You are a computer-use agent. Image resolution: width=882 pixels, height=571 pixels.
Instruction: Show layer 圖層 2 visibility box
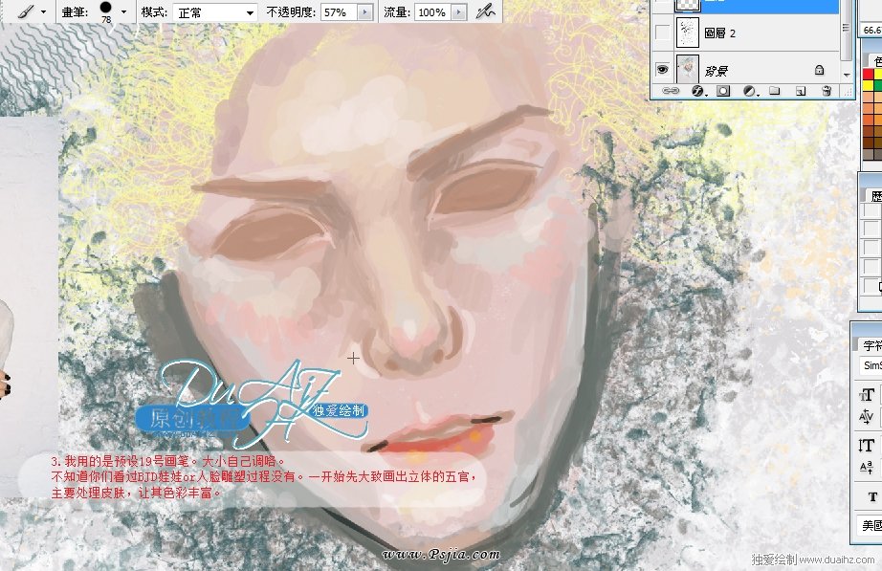click(x=662, y=33)
